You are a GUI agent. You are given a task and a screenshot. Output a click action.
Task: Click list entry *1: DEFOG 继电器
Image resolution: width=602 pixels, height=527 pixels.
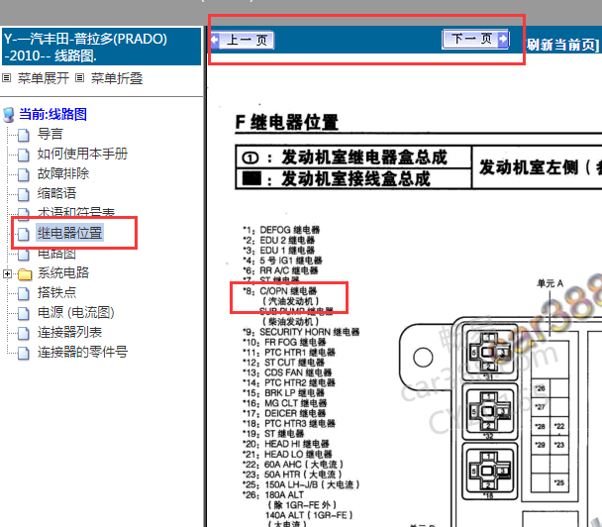(x=281, y=230)
